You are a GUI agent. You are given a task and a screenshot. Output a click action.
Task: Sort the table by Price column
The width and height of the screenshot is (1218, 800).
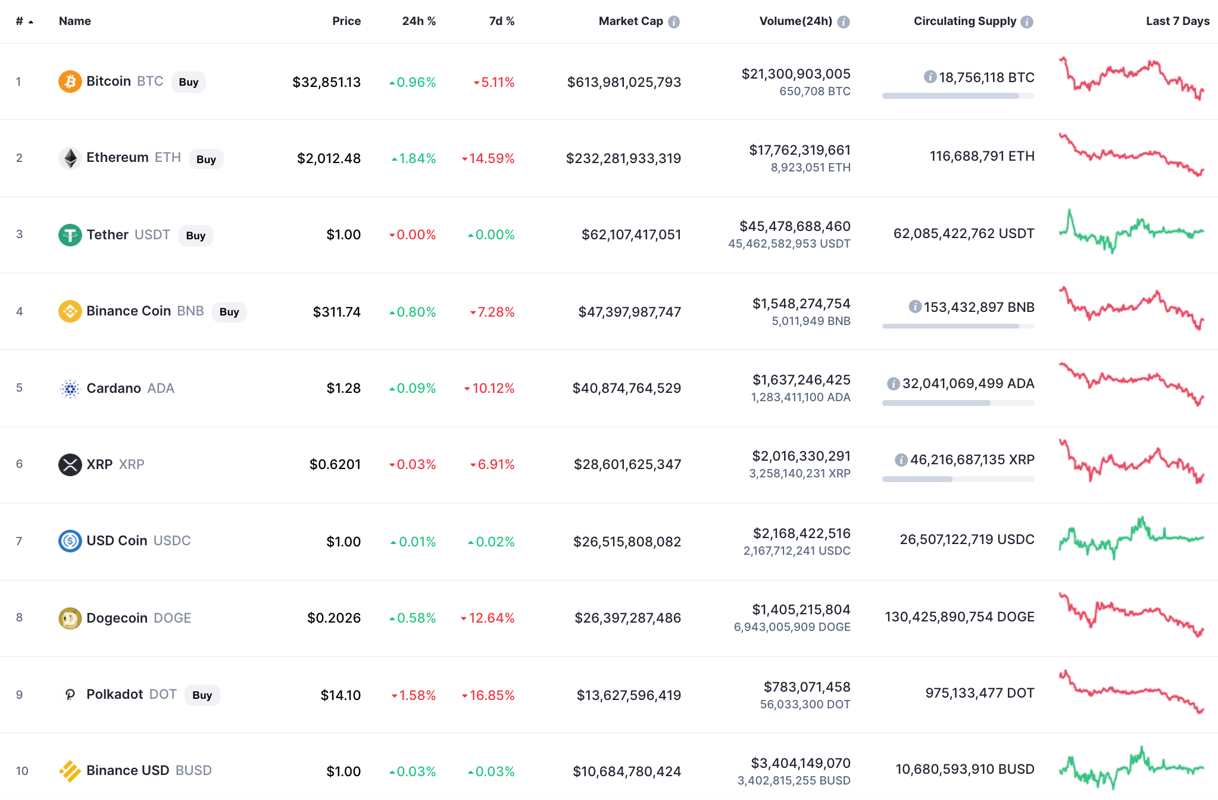346,21
